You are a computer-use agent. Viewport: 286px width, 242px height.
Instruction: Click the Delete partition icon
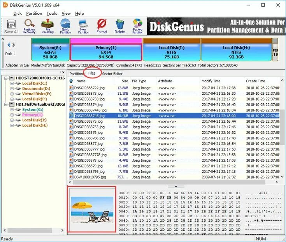(x=120, y=26)
